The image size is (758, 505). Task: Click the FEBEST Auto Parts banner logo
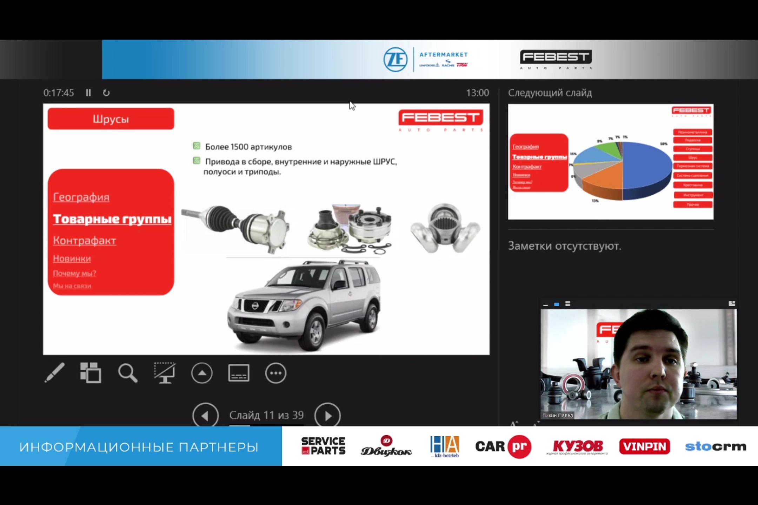click(x=556, y=59)
